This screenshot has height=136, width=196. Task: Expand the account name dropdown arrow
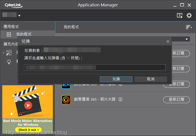click(19, 16)
